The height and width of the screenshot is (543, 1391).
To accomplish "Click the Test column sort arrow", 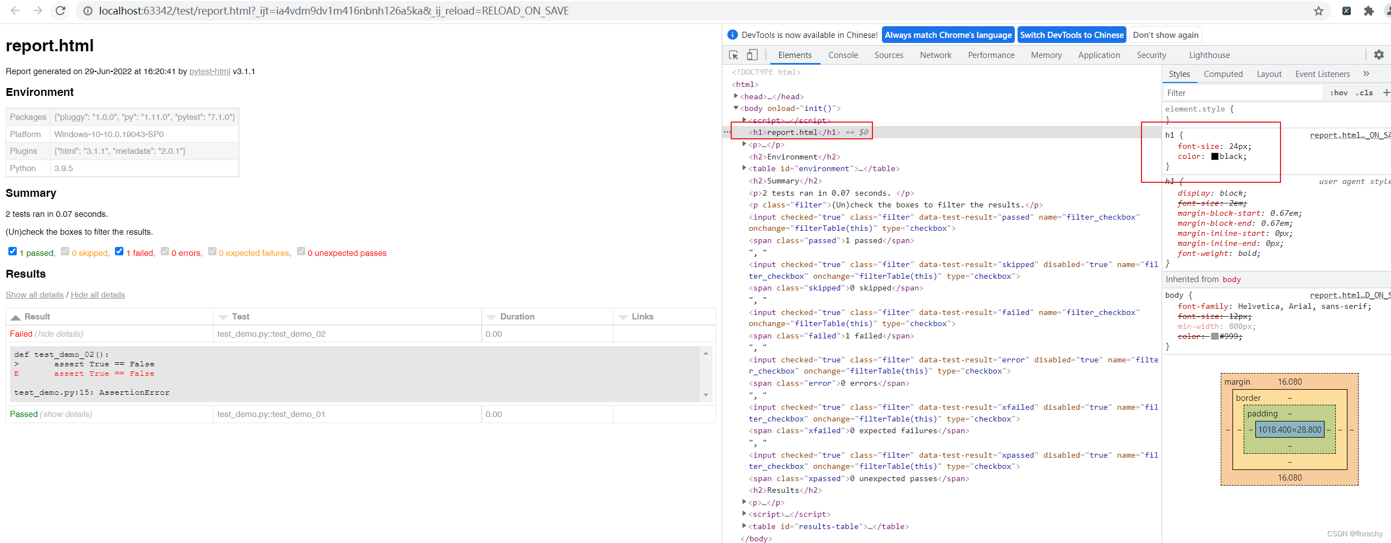I will click(223, 317).
